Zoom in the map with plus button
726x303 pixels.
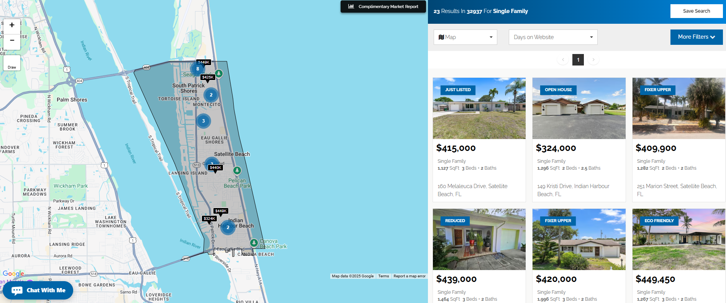pos(12,25)
